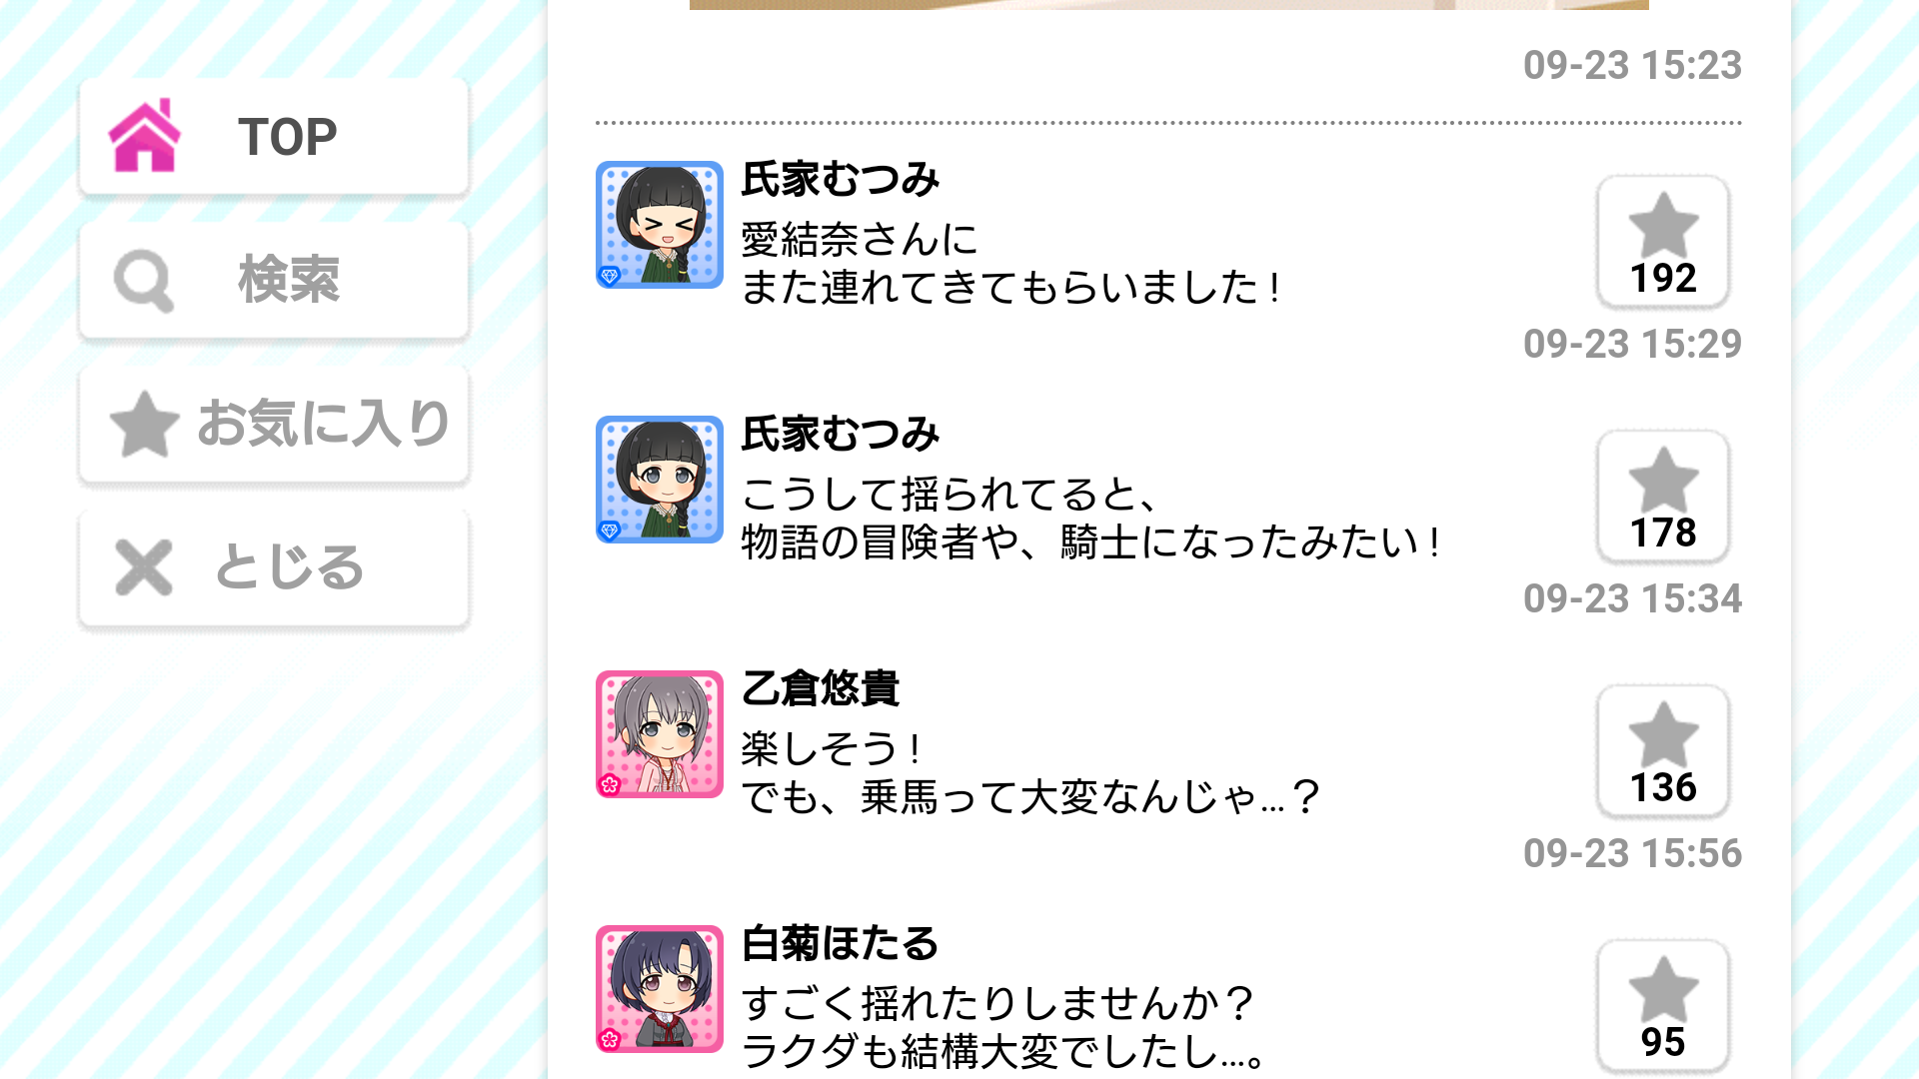
Task: Open 氏家むつみ's squinting-face avatar
Action: (x=660, y=225)
